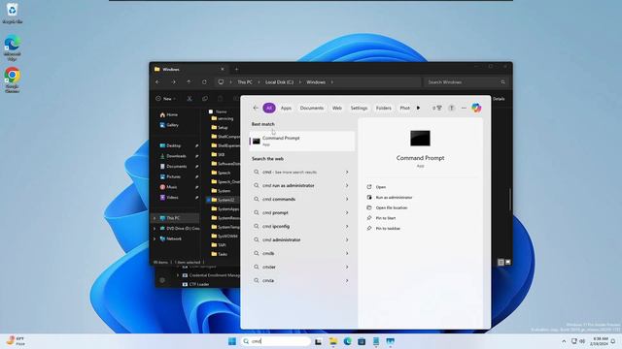
Task: Open Microsoft Edge from the taskbar
Action: [348, 341]
